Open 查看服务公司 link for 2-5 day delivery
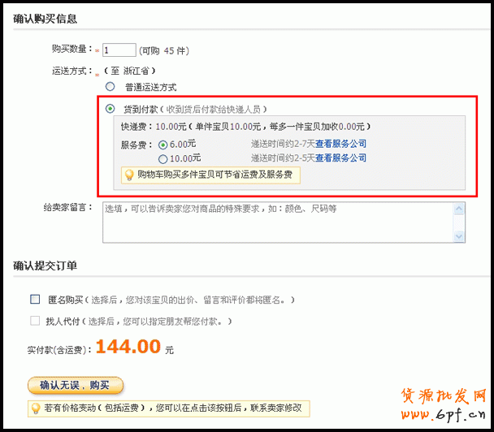494x432 pixels. 340,158
